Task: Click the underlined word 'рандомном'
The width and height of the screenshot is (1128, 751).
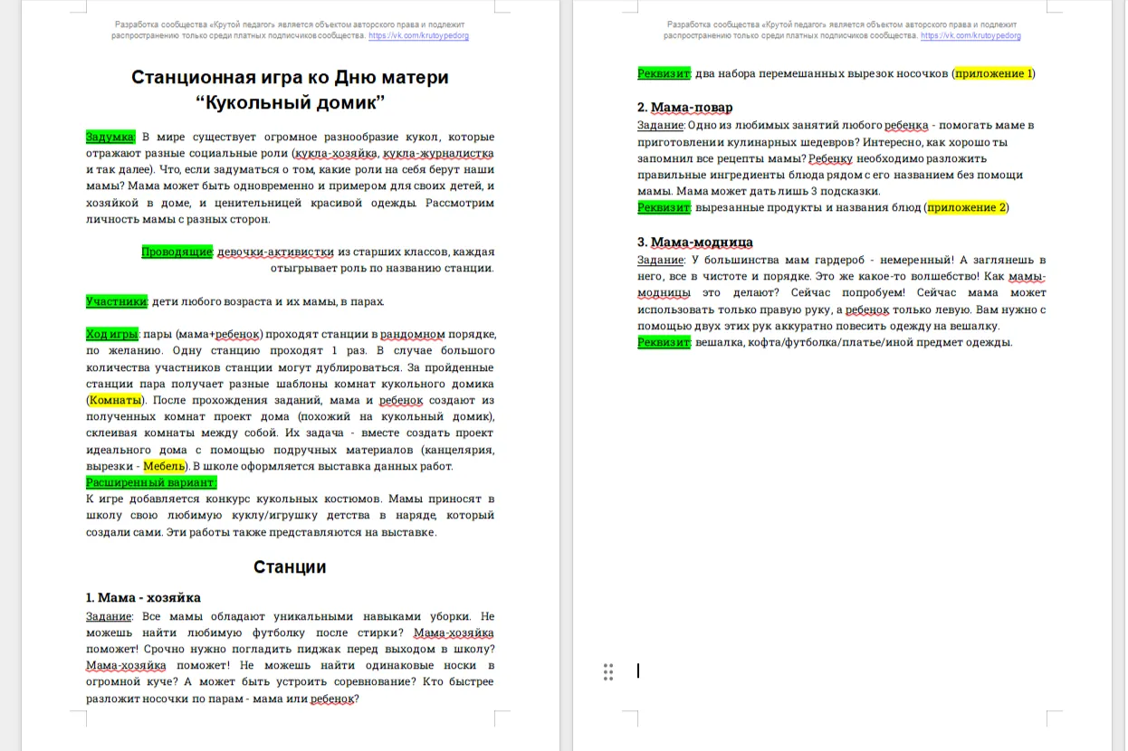Action: (413, 334)
